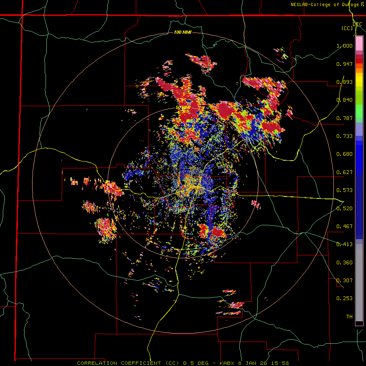
Task: Pick the gray segment of the color bar
Action: pyautogui.click(x=359, y=283)
